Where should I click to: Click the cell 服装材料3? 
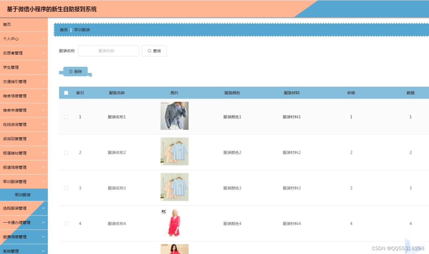292,188
